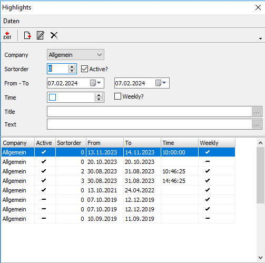Expand the toolbar overflow arrow
The width and height of the screenshot is (265, 263).
[260, 38]
